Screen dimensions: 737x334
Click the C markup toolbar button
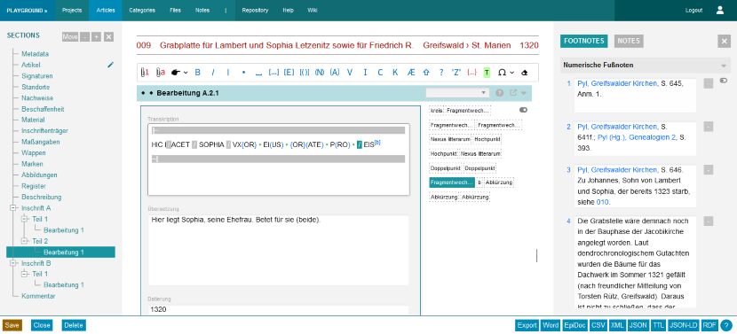(x=380, y=73)
